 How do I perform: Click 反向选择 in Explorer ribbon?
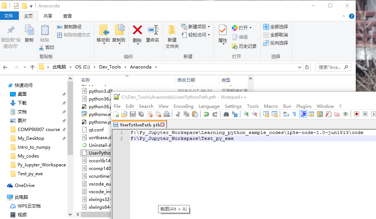(275, 43)
